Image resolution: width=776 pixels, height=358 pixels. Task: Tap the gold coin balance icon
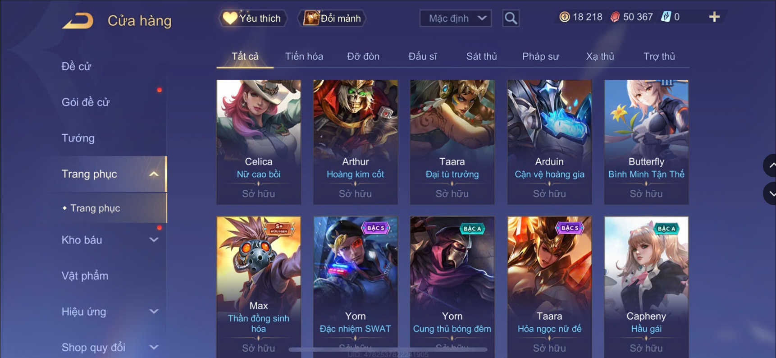click(x=564, y=17)
